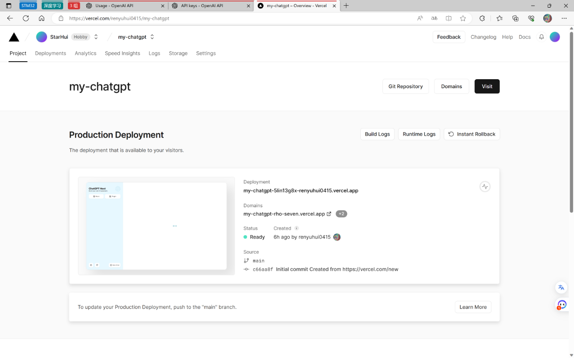The image size is (574, 358).
Task: Close the my-chatgpt Vercel browser tab
Action: 334,6
